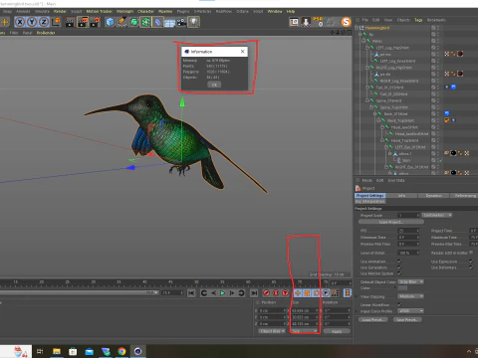This screenshot has width=478, height=358.
Task: Add a Cube primitive from toolbar
Action: click(110, 22)
